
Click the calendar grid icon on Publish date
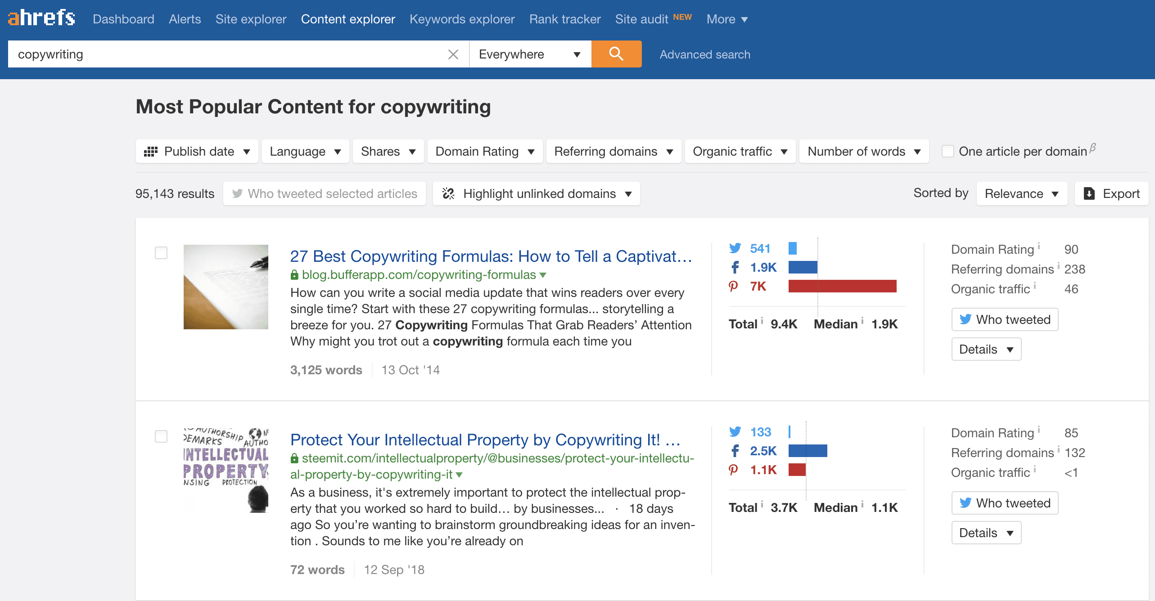pyautogui.click(x=150, y=152)
